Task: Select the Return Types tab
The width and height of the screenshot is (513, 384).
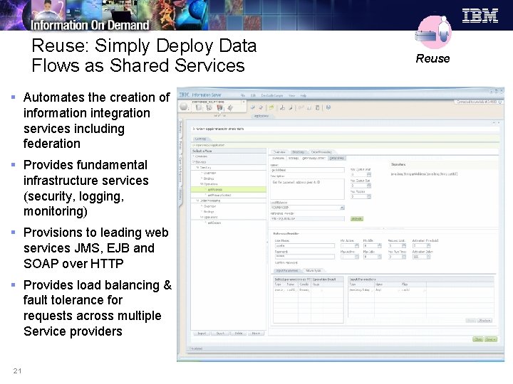Action: coord(313,271)
